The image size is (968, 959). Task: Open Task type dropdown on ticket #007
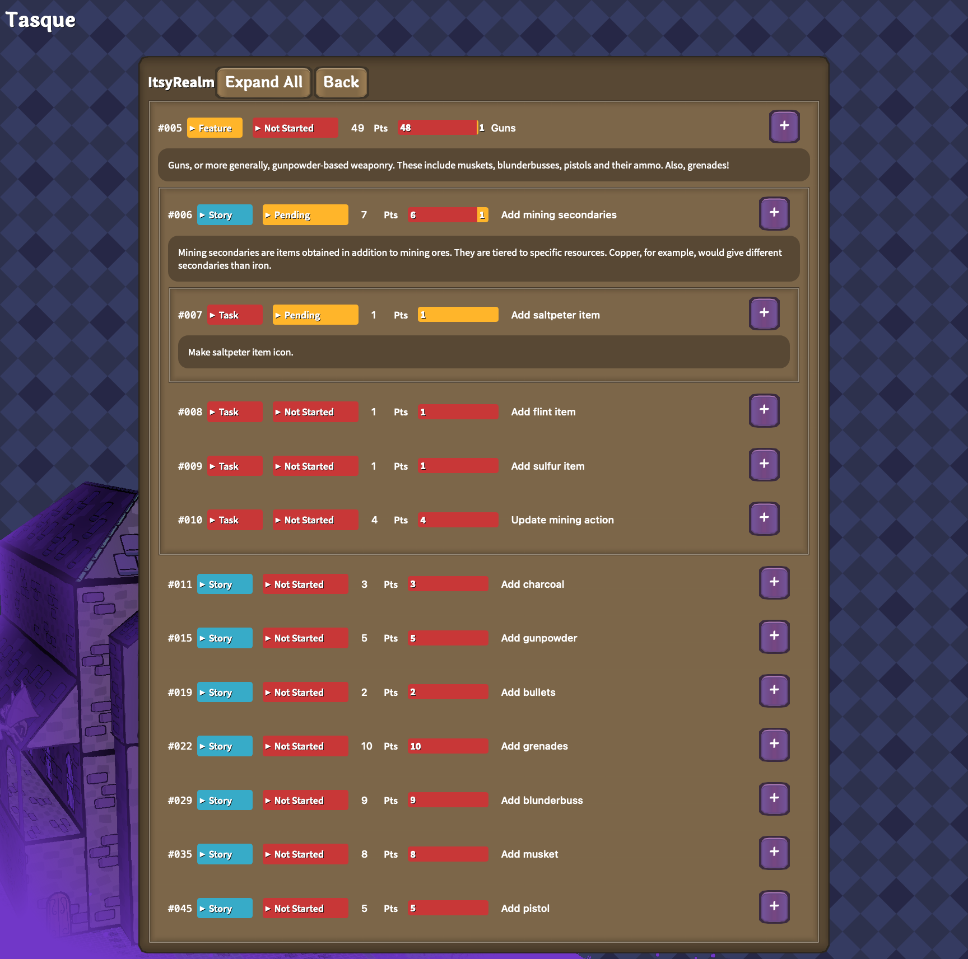coord(234,315)
